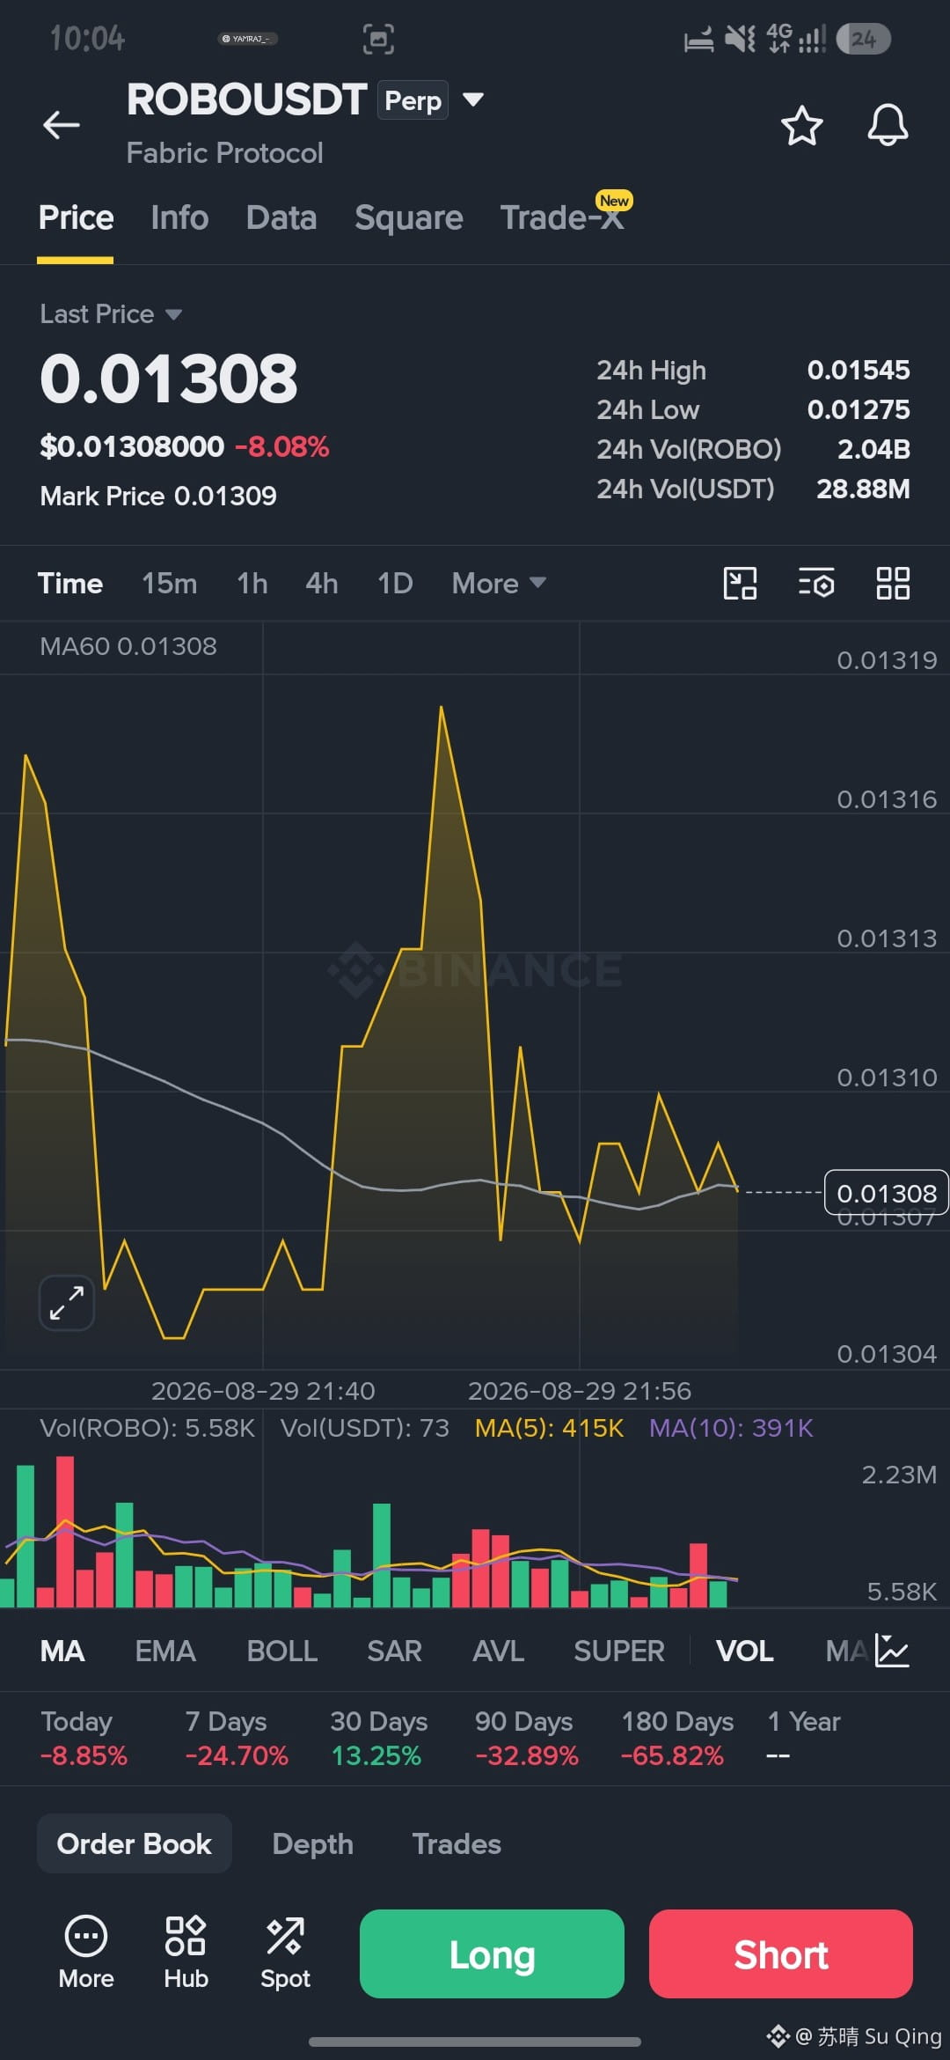Screen dimensions: 950x2060
Task: Select the Time chart interval
Action: tap(70, 583)
